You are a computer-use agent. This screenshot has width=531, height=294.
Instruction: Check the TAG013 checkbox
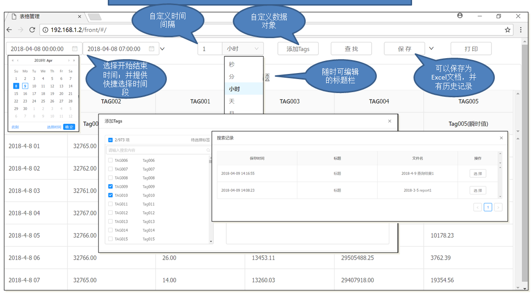pyautogui.click(x=111, y=221)
